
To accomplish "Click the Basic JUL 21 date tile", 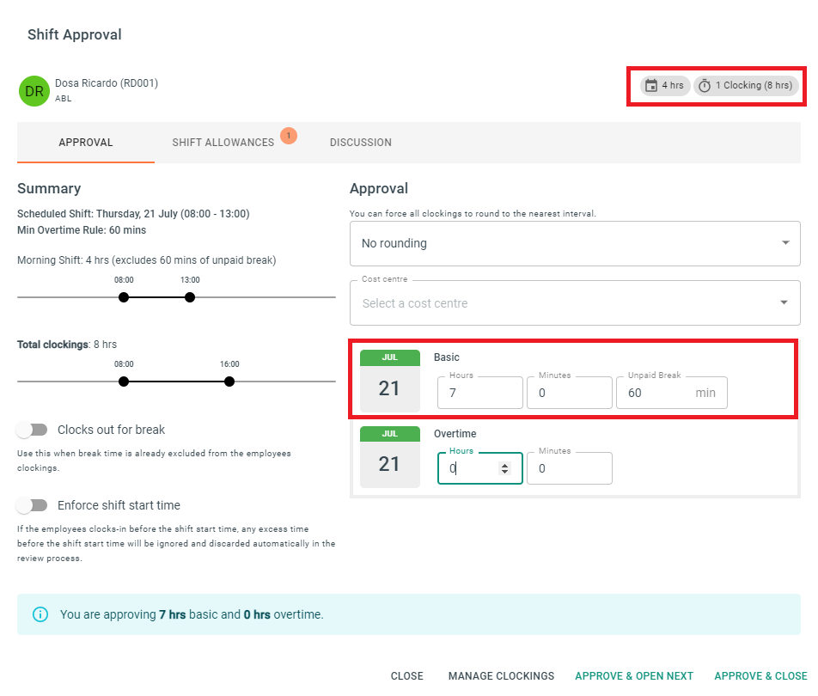I will 390,381.
